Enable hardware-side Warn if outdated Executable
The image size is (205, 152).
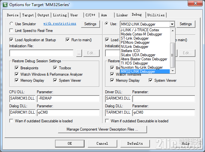pyautogui.click(x=107, y=121)
